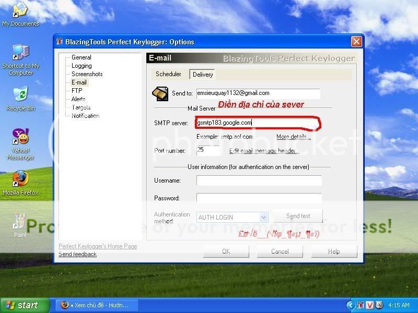Switch to the Delivery tab
This screenshot has width=418, height=313.
point(203,75)
